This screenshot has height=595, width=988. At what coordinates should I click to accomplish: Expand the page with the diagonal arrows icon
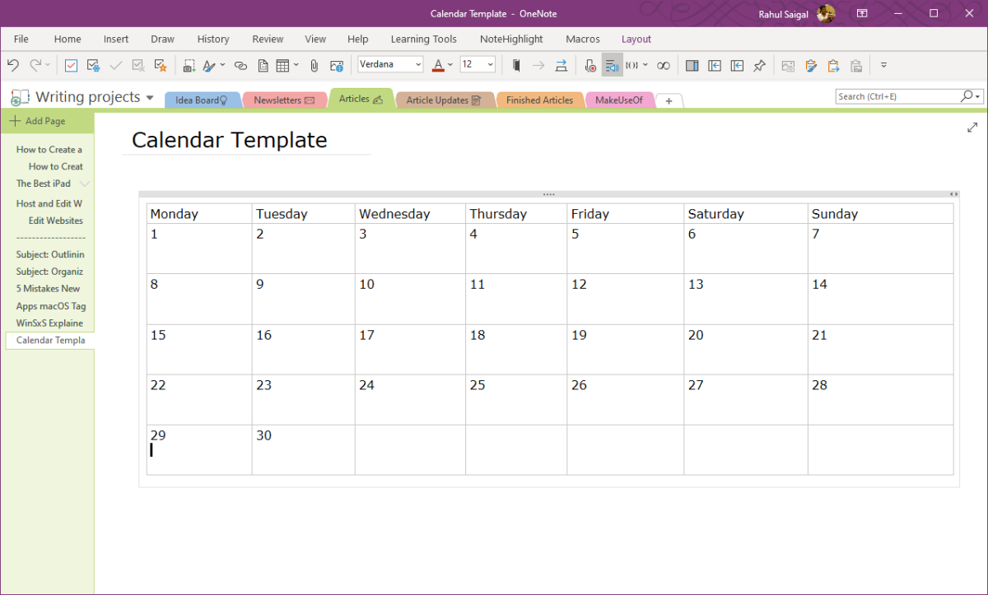(972, 127)
